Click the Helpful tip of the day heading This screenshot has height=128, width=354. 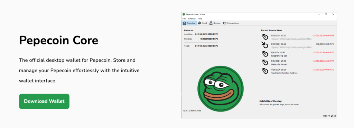coord(271,101)
